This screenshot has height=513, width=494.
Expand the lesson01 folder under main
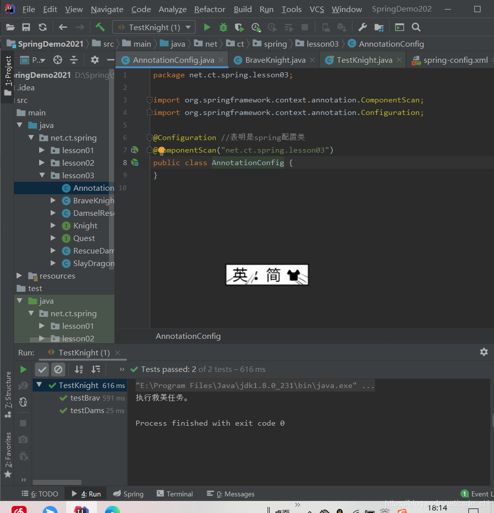(x=42, y=150)
